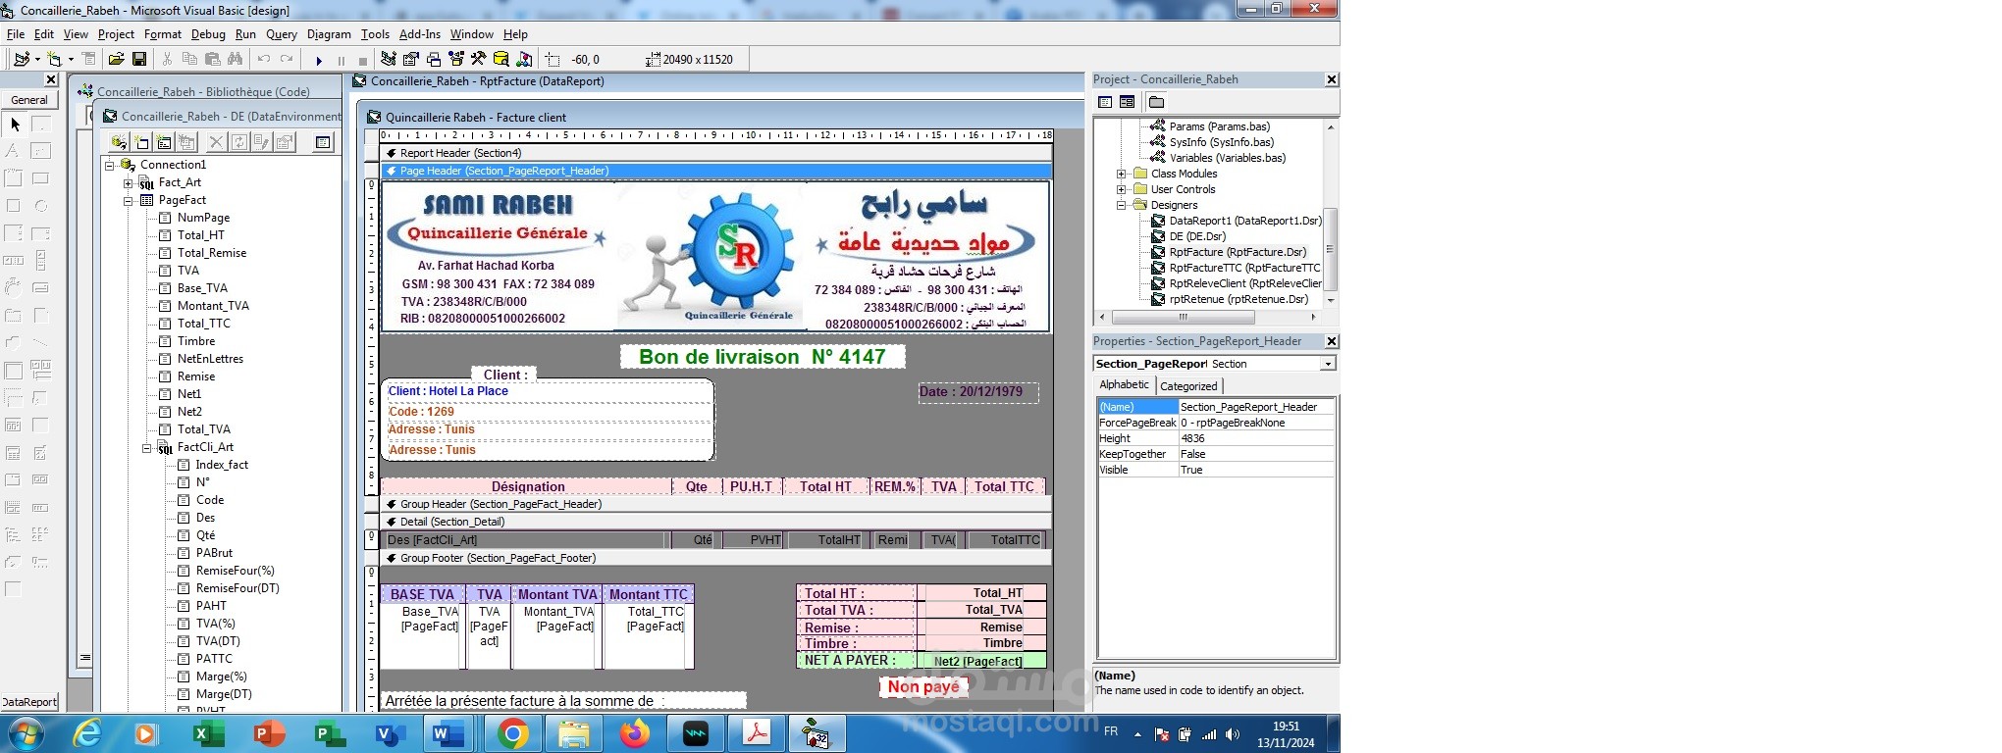Click the ForcePageBreak property value
2002x753 pixels.
(1256, 423)
